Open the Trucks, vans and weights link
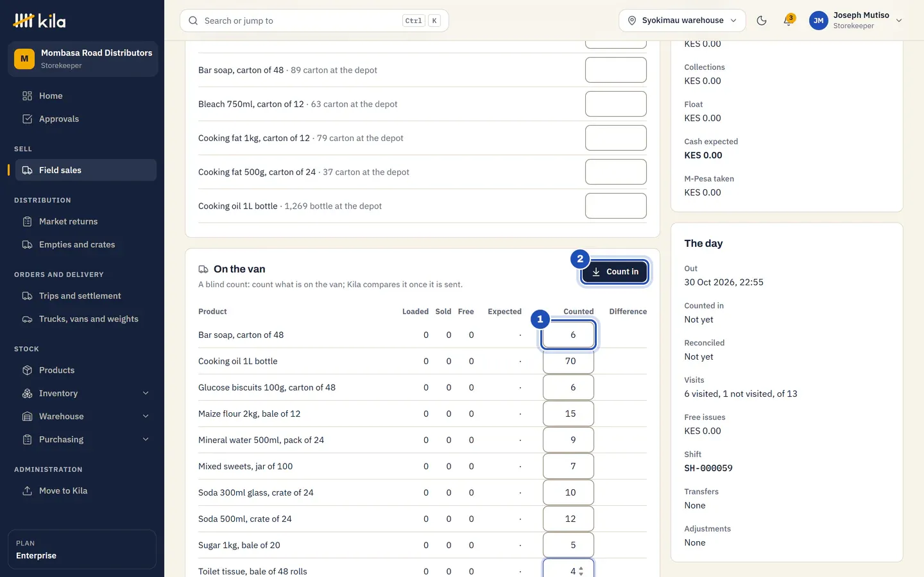 86,319
